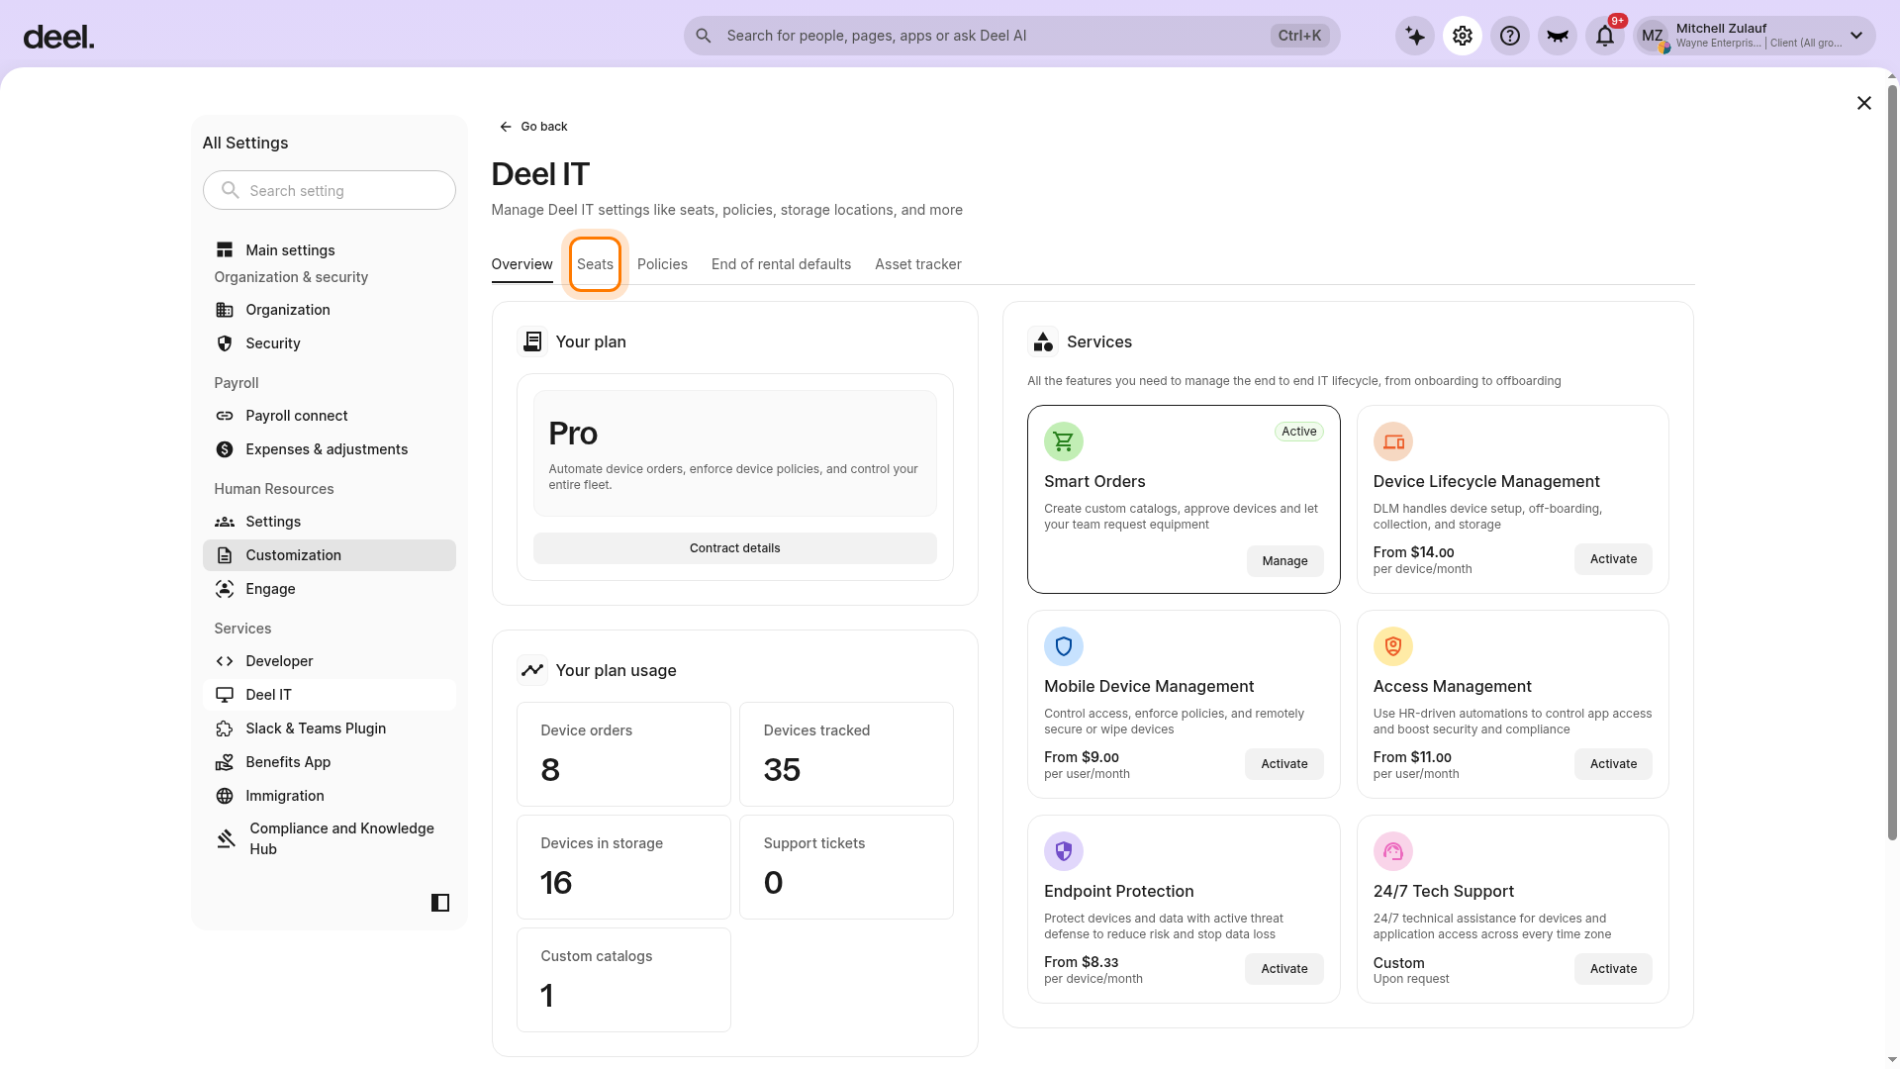Click the 'All Settings' sidebar title

245,143
